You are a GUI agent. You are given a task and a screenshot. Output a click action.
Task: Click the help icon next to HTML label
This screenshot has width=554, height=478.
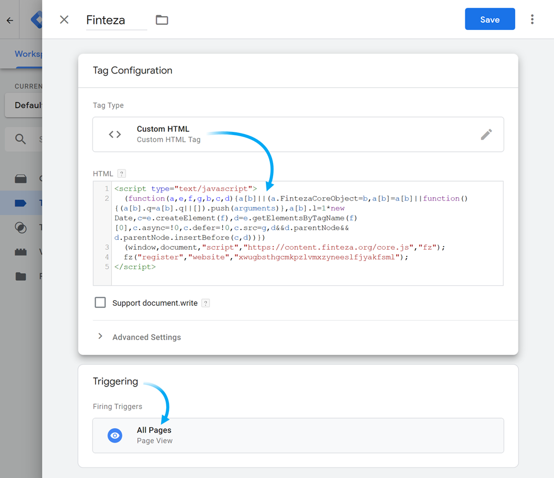122,174
